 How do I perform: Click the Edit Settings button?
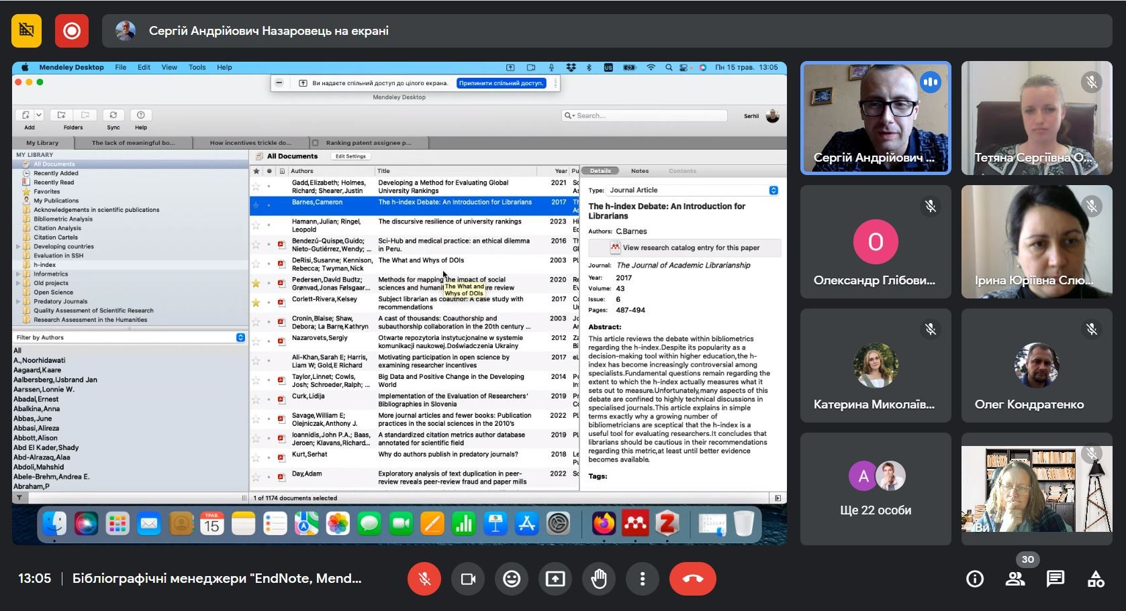350,156
